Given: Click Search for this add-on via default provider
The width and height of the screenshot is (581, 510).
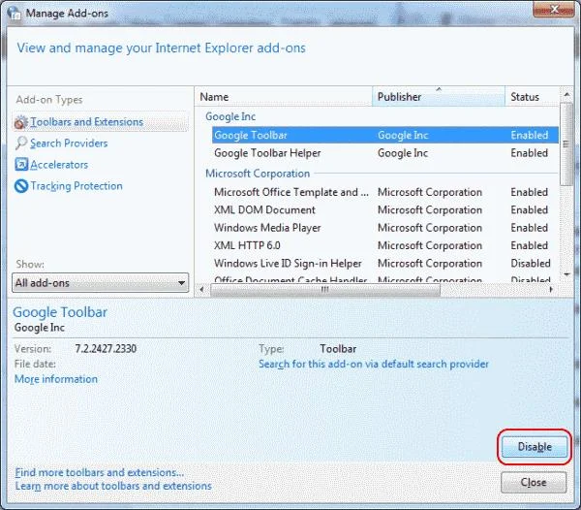Looking at the screenshot, I should pyautogui.click(x=374, y=364).
